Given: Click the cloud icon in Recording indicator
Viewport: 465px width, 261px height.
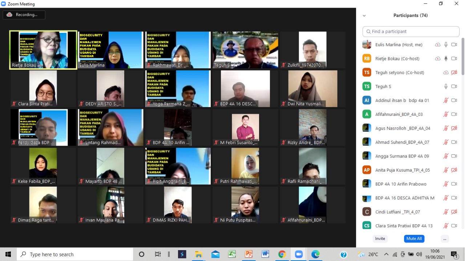Looking at the screenshot, I should coord(9,15).
